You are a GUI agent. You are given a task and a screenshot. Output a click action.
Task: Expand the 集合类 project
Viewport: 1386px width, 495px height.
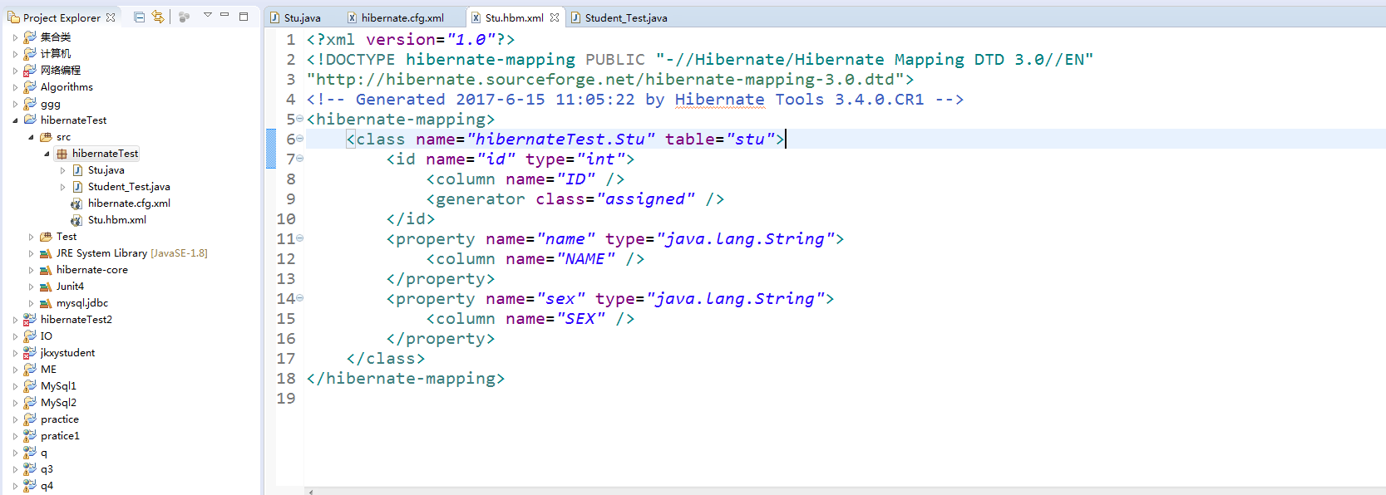pyautogui.click(x=15, y=37)
